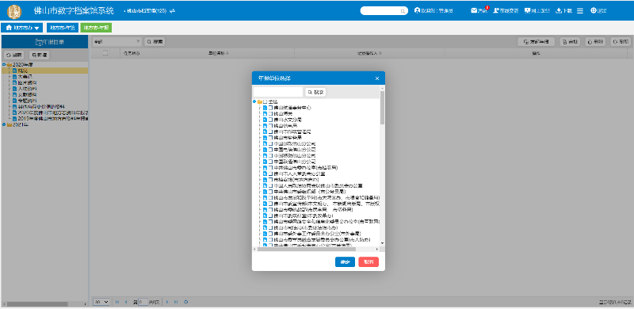Viewport: 634px width, 309px height.
Task: Check the 佛山市邮政管理局 checkbox
Action: tap(271, 132)
